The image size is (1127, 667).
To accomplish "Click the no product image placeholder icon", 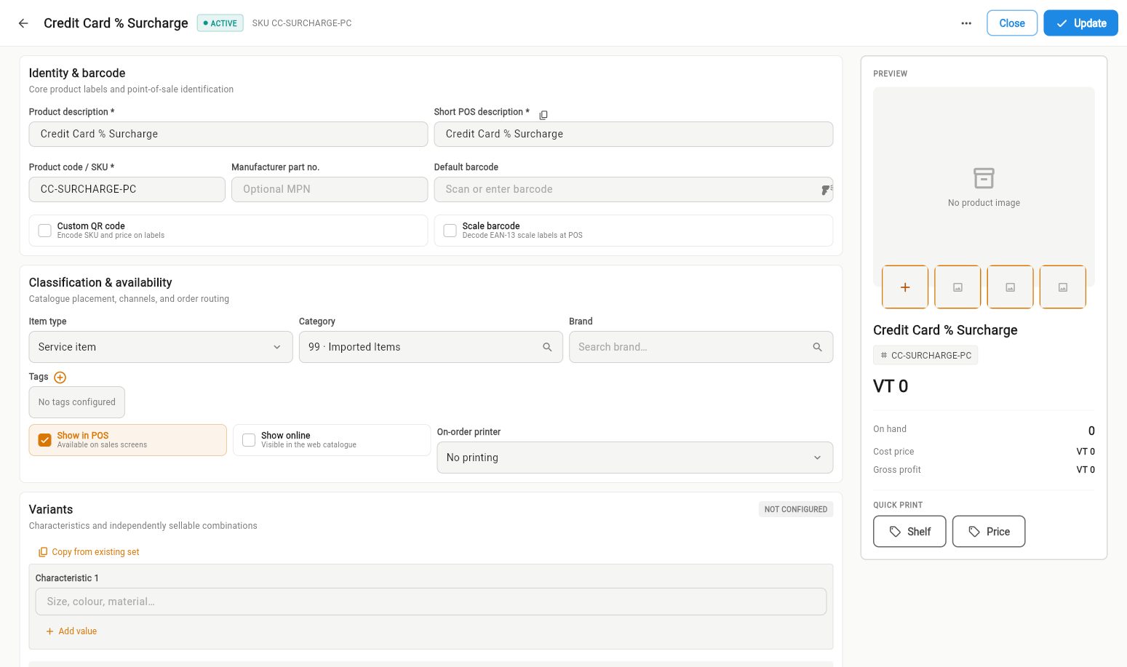I will coord(984,178).
